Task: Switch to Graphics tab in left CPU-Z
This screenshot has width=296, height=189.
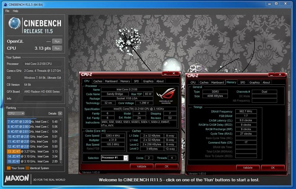Action: pos(148,81)
